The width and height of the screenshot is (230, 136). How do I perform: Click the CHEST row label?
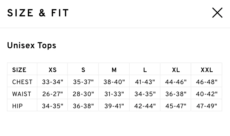point(22,82)
